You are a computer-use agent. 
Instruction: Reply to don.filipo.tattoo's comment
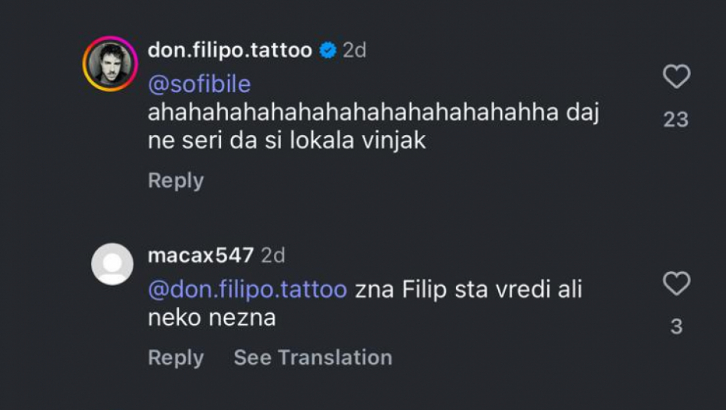[176, 180]
